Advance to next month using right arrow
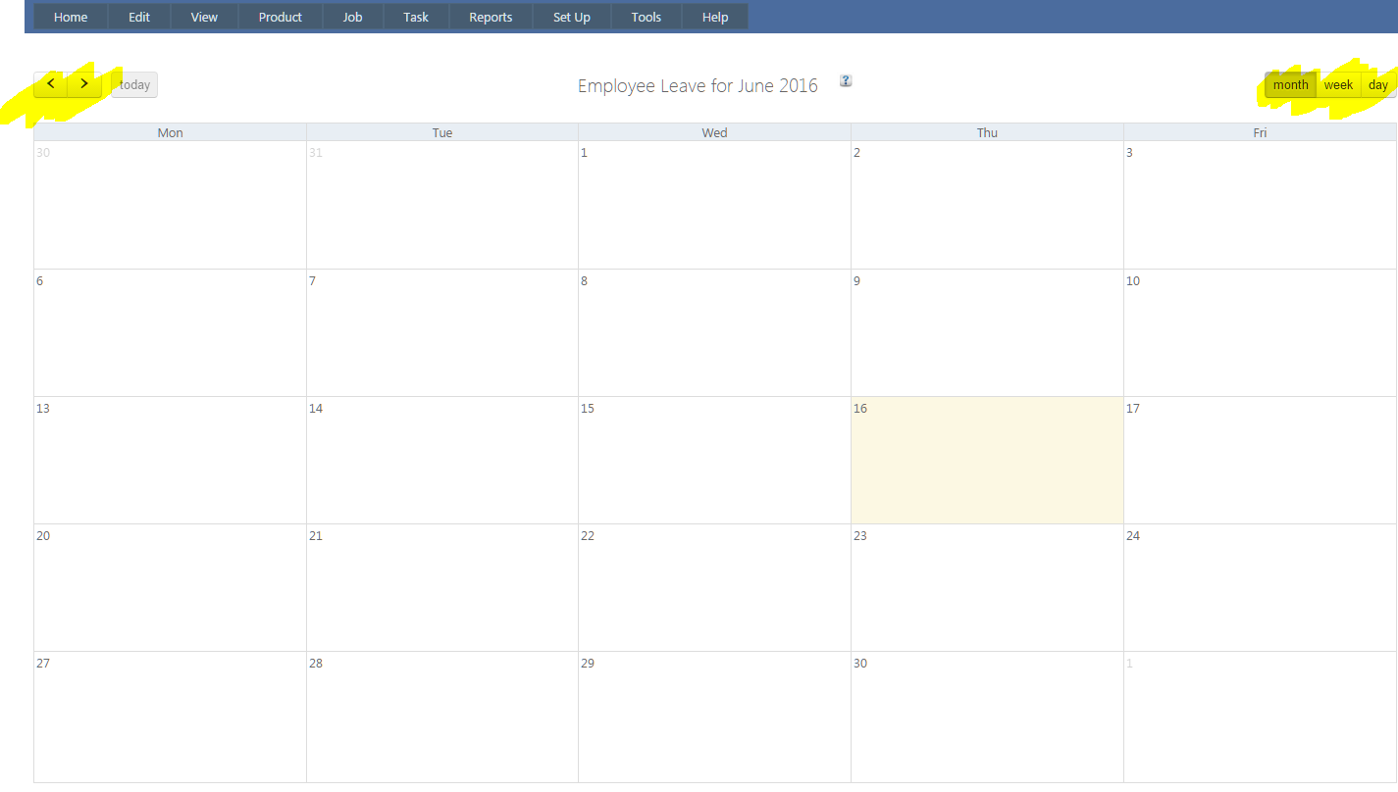This screenshot has width=1398, height=792. click(84, 84)
